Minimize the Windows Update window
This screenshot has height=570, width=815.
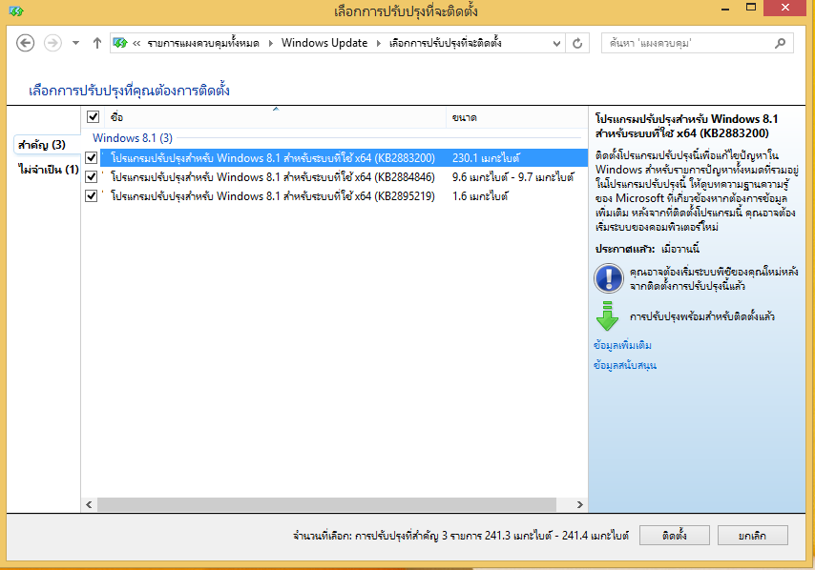pyautogui.click(x=725, y=9)
